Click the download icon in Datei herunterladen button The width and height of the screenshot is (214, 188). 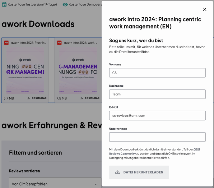pyautogui.click(x=118, y=172)
